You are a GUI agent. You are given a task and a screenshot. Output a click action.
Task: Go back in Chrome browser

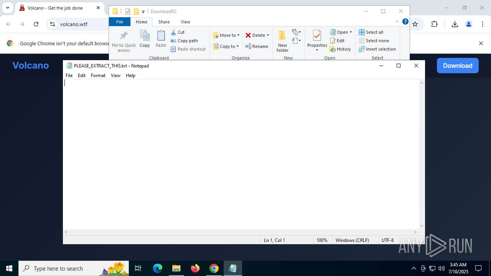(x=8, y=24)
